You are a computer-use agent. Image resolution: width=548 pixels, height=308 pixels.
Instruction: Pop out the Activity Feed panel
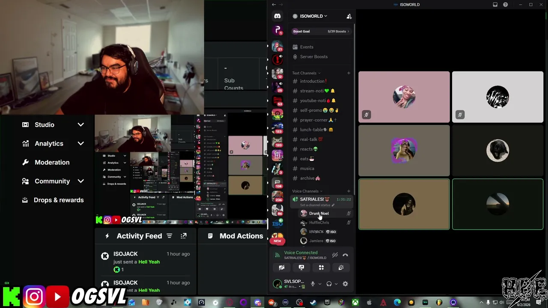[184, 236]
